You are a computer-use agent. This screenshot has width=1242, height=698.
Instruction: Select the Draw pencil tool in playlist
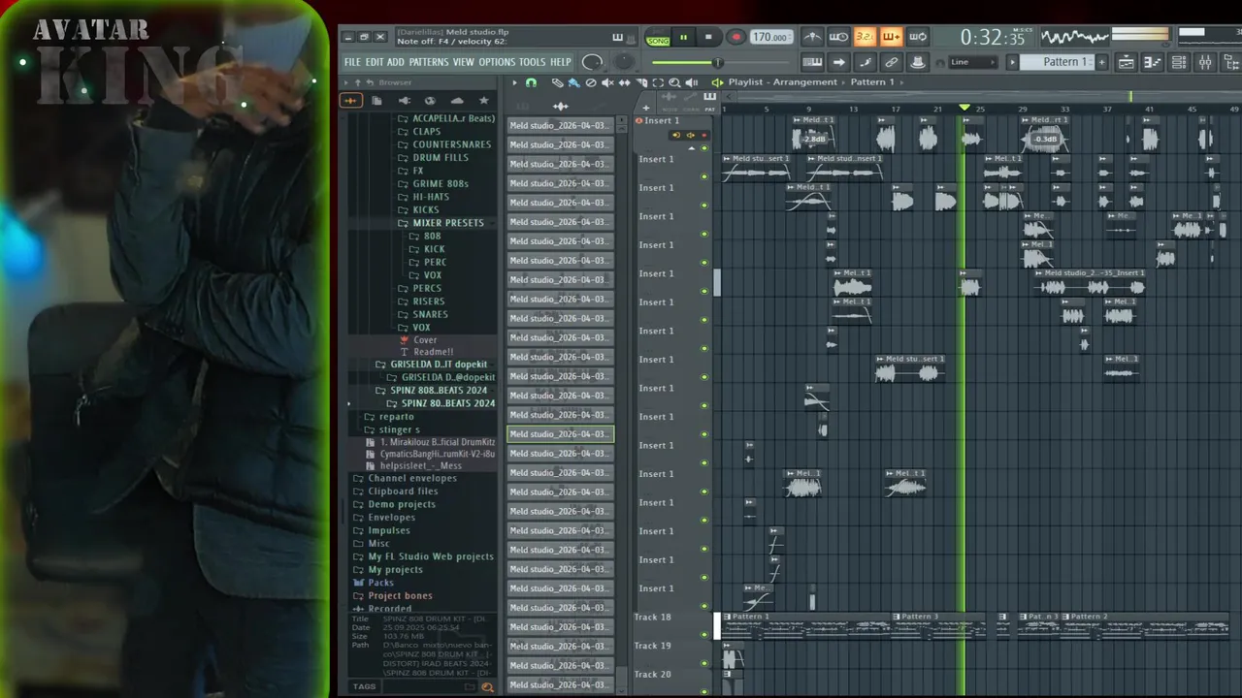[558, 82]
